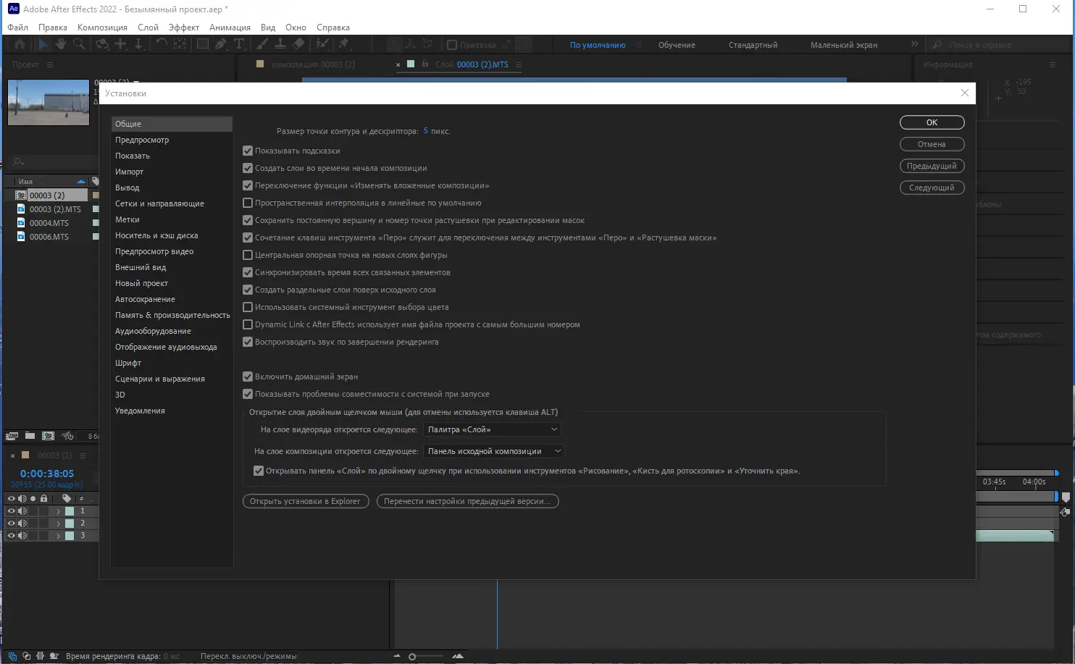Viewport: 1075px width, 664px height.
Task: Open the 'Эффект' menu
Action: tap(184, 28)
